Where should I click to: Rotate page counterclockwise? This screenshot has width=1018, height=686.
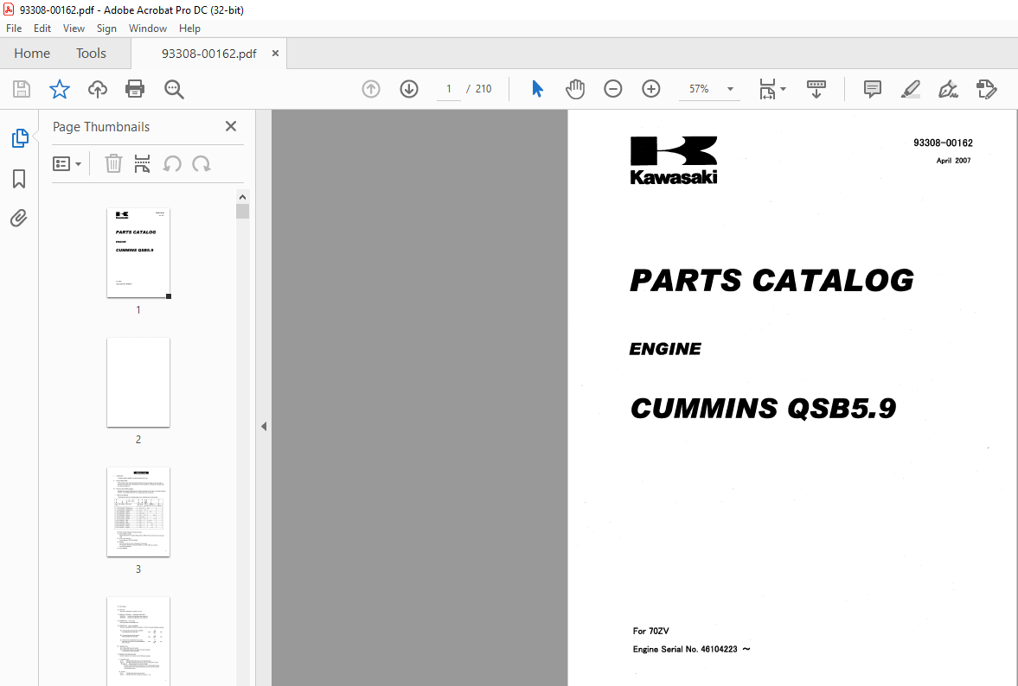172,163
